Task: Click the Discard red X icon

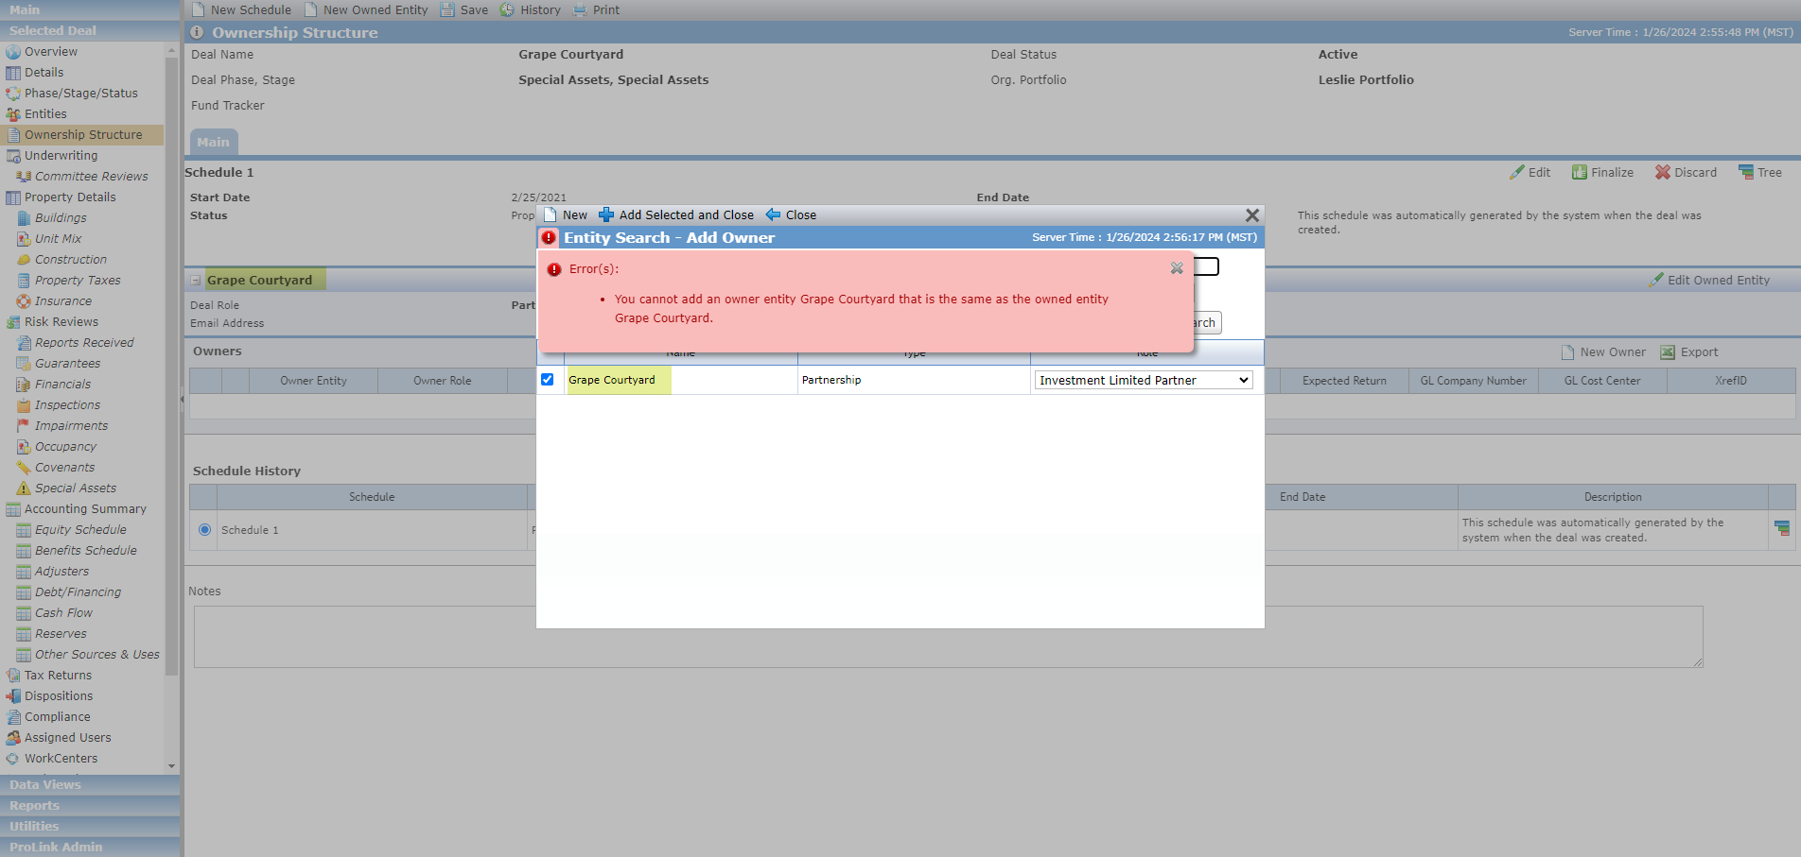Action: point(1663,172)
